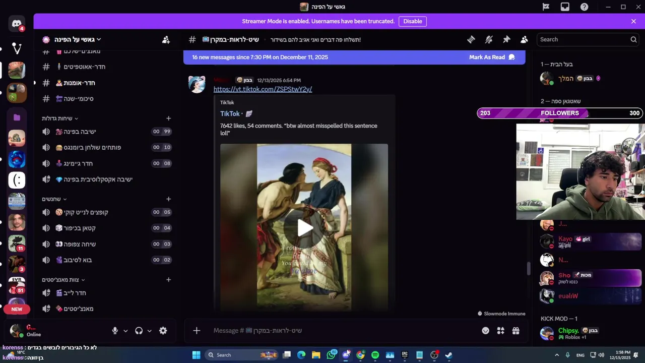Collapse the צוות מאנצ'סטים category
645x363 pixels.
[x=63, y=280]
